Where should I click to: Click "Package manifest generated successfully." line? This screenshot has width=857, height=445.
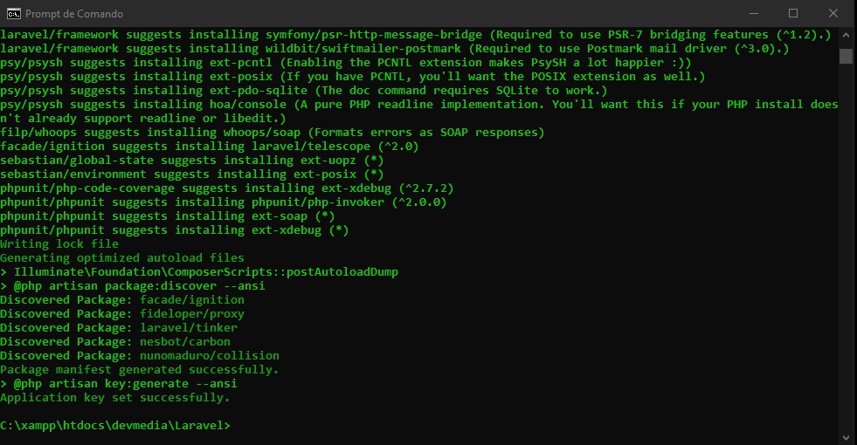140,370
